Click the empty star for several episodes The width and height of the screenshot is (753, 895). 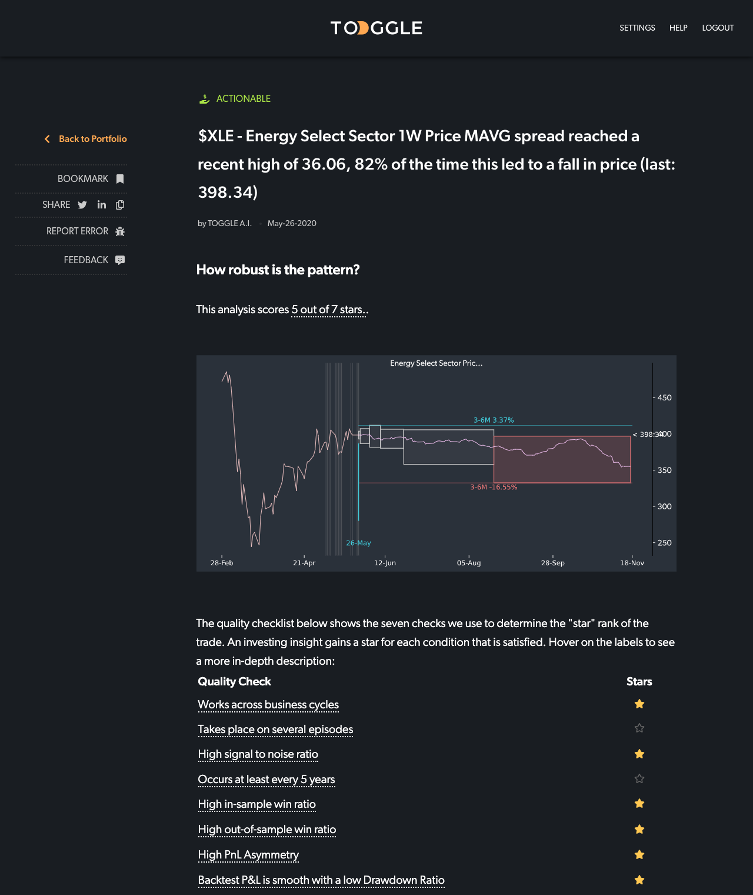coord(639,728)
